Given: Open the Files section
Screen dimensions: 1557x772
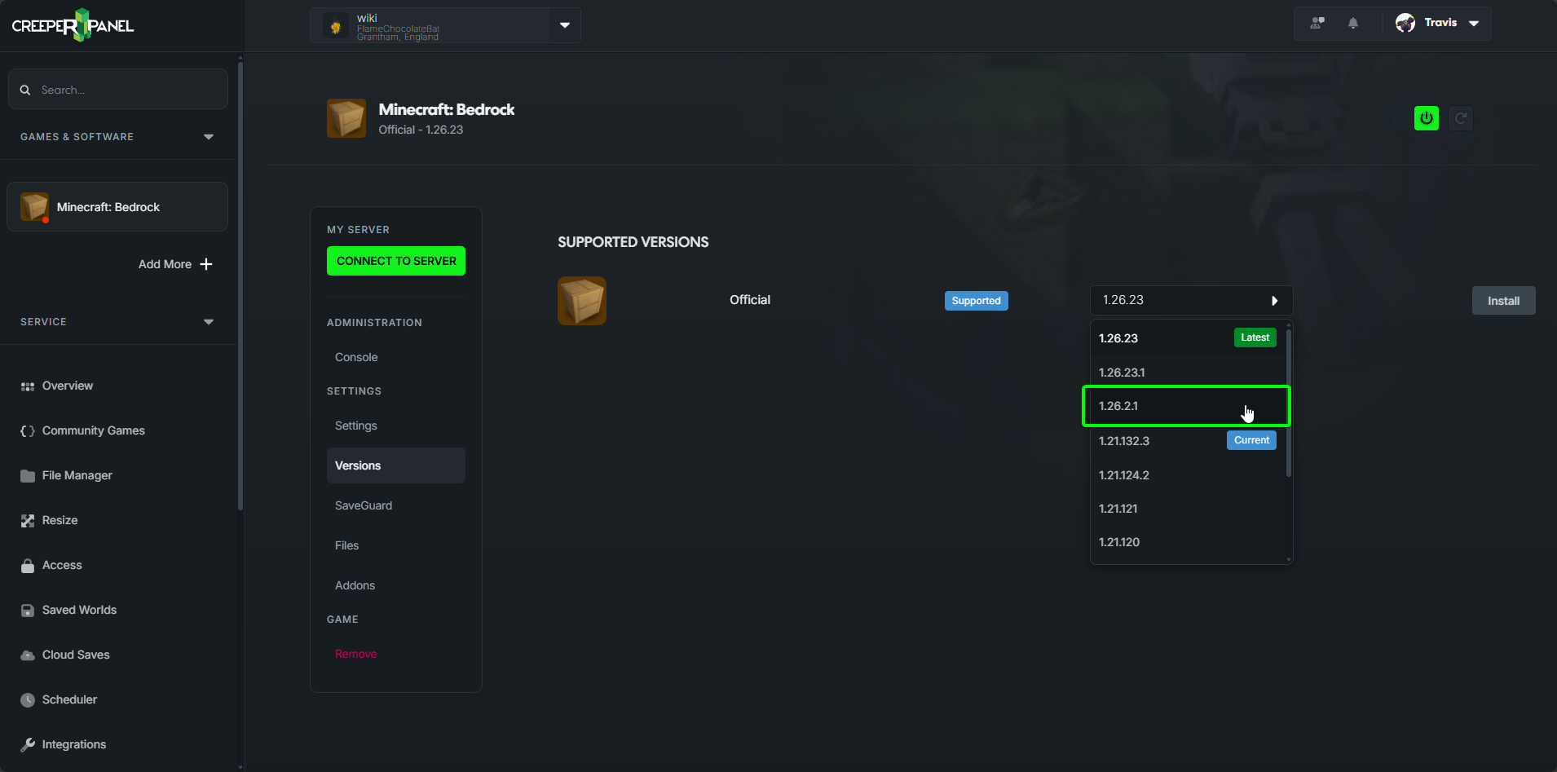Looking at the screenshot, I should 346,545.
